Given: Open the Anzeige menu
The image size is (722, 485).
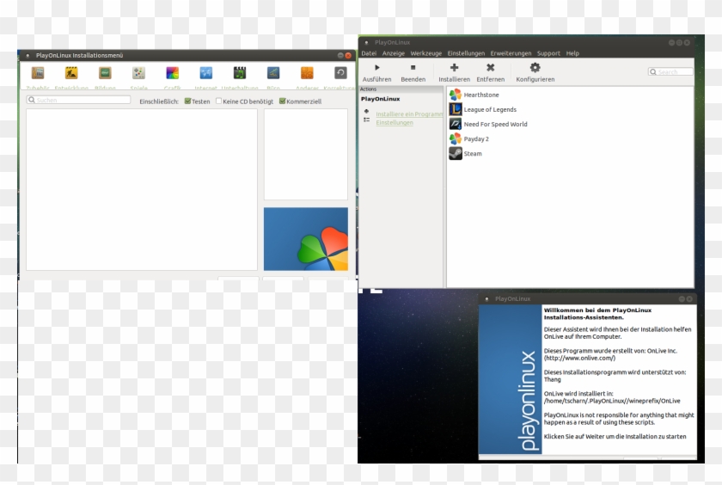Looking at the screenshot, I should point(394,53).
